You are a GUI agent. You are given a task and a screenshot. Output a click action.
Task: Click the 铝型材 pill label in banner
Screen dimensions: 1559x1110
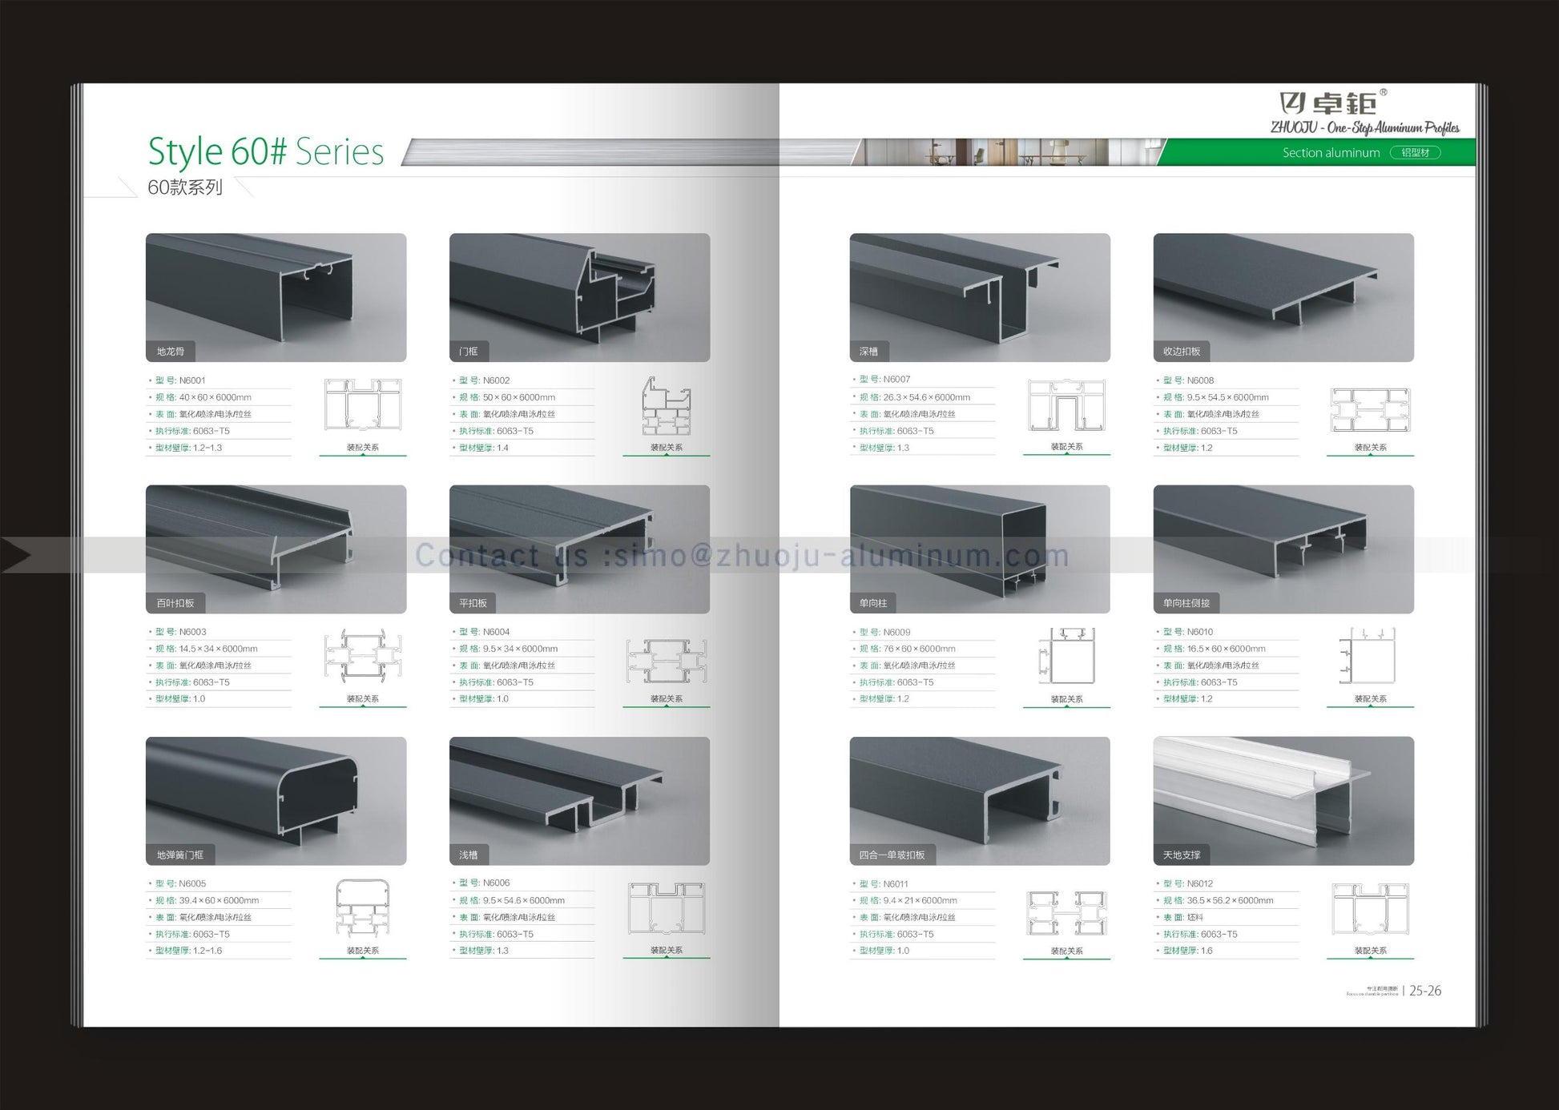pos(1415,152)
